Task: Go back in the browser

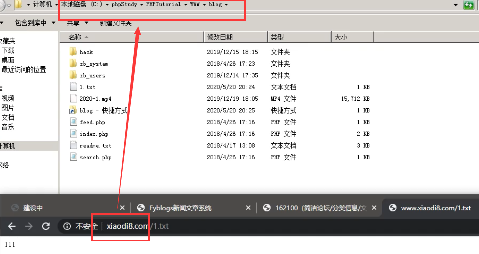Action: point(12,226)
